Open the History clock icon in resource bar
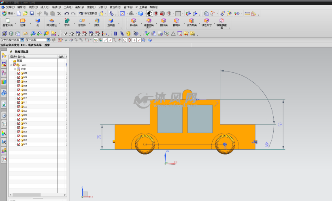 pos(4,115)
